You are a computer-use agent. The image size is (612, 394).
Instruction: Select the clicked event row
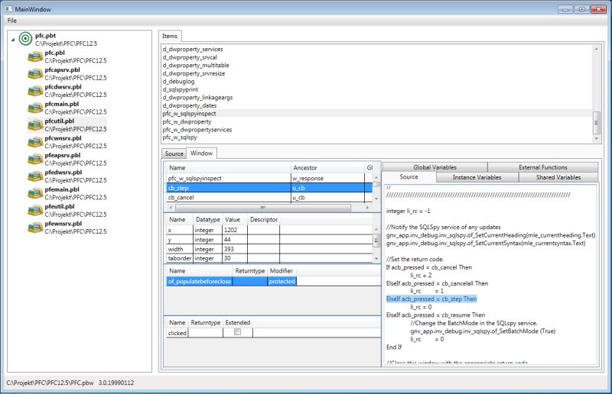coord(273,333)
